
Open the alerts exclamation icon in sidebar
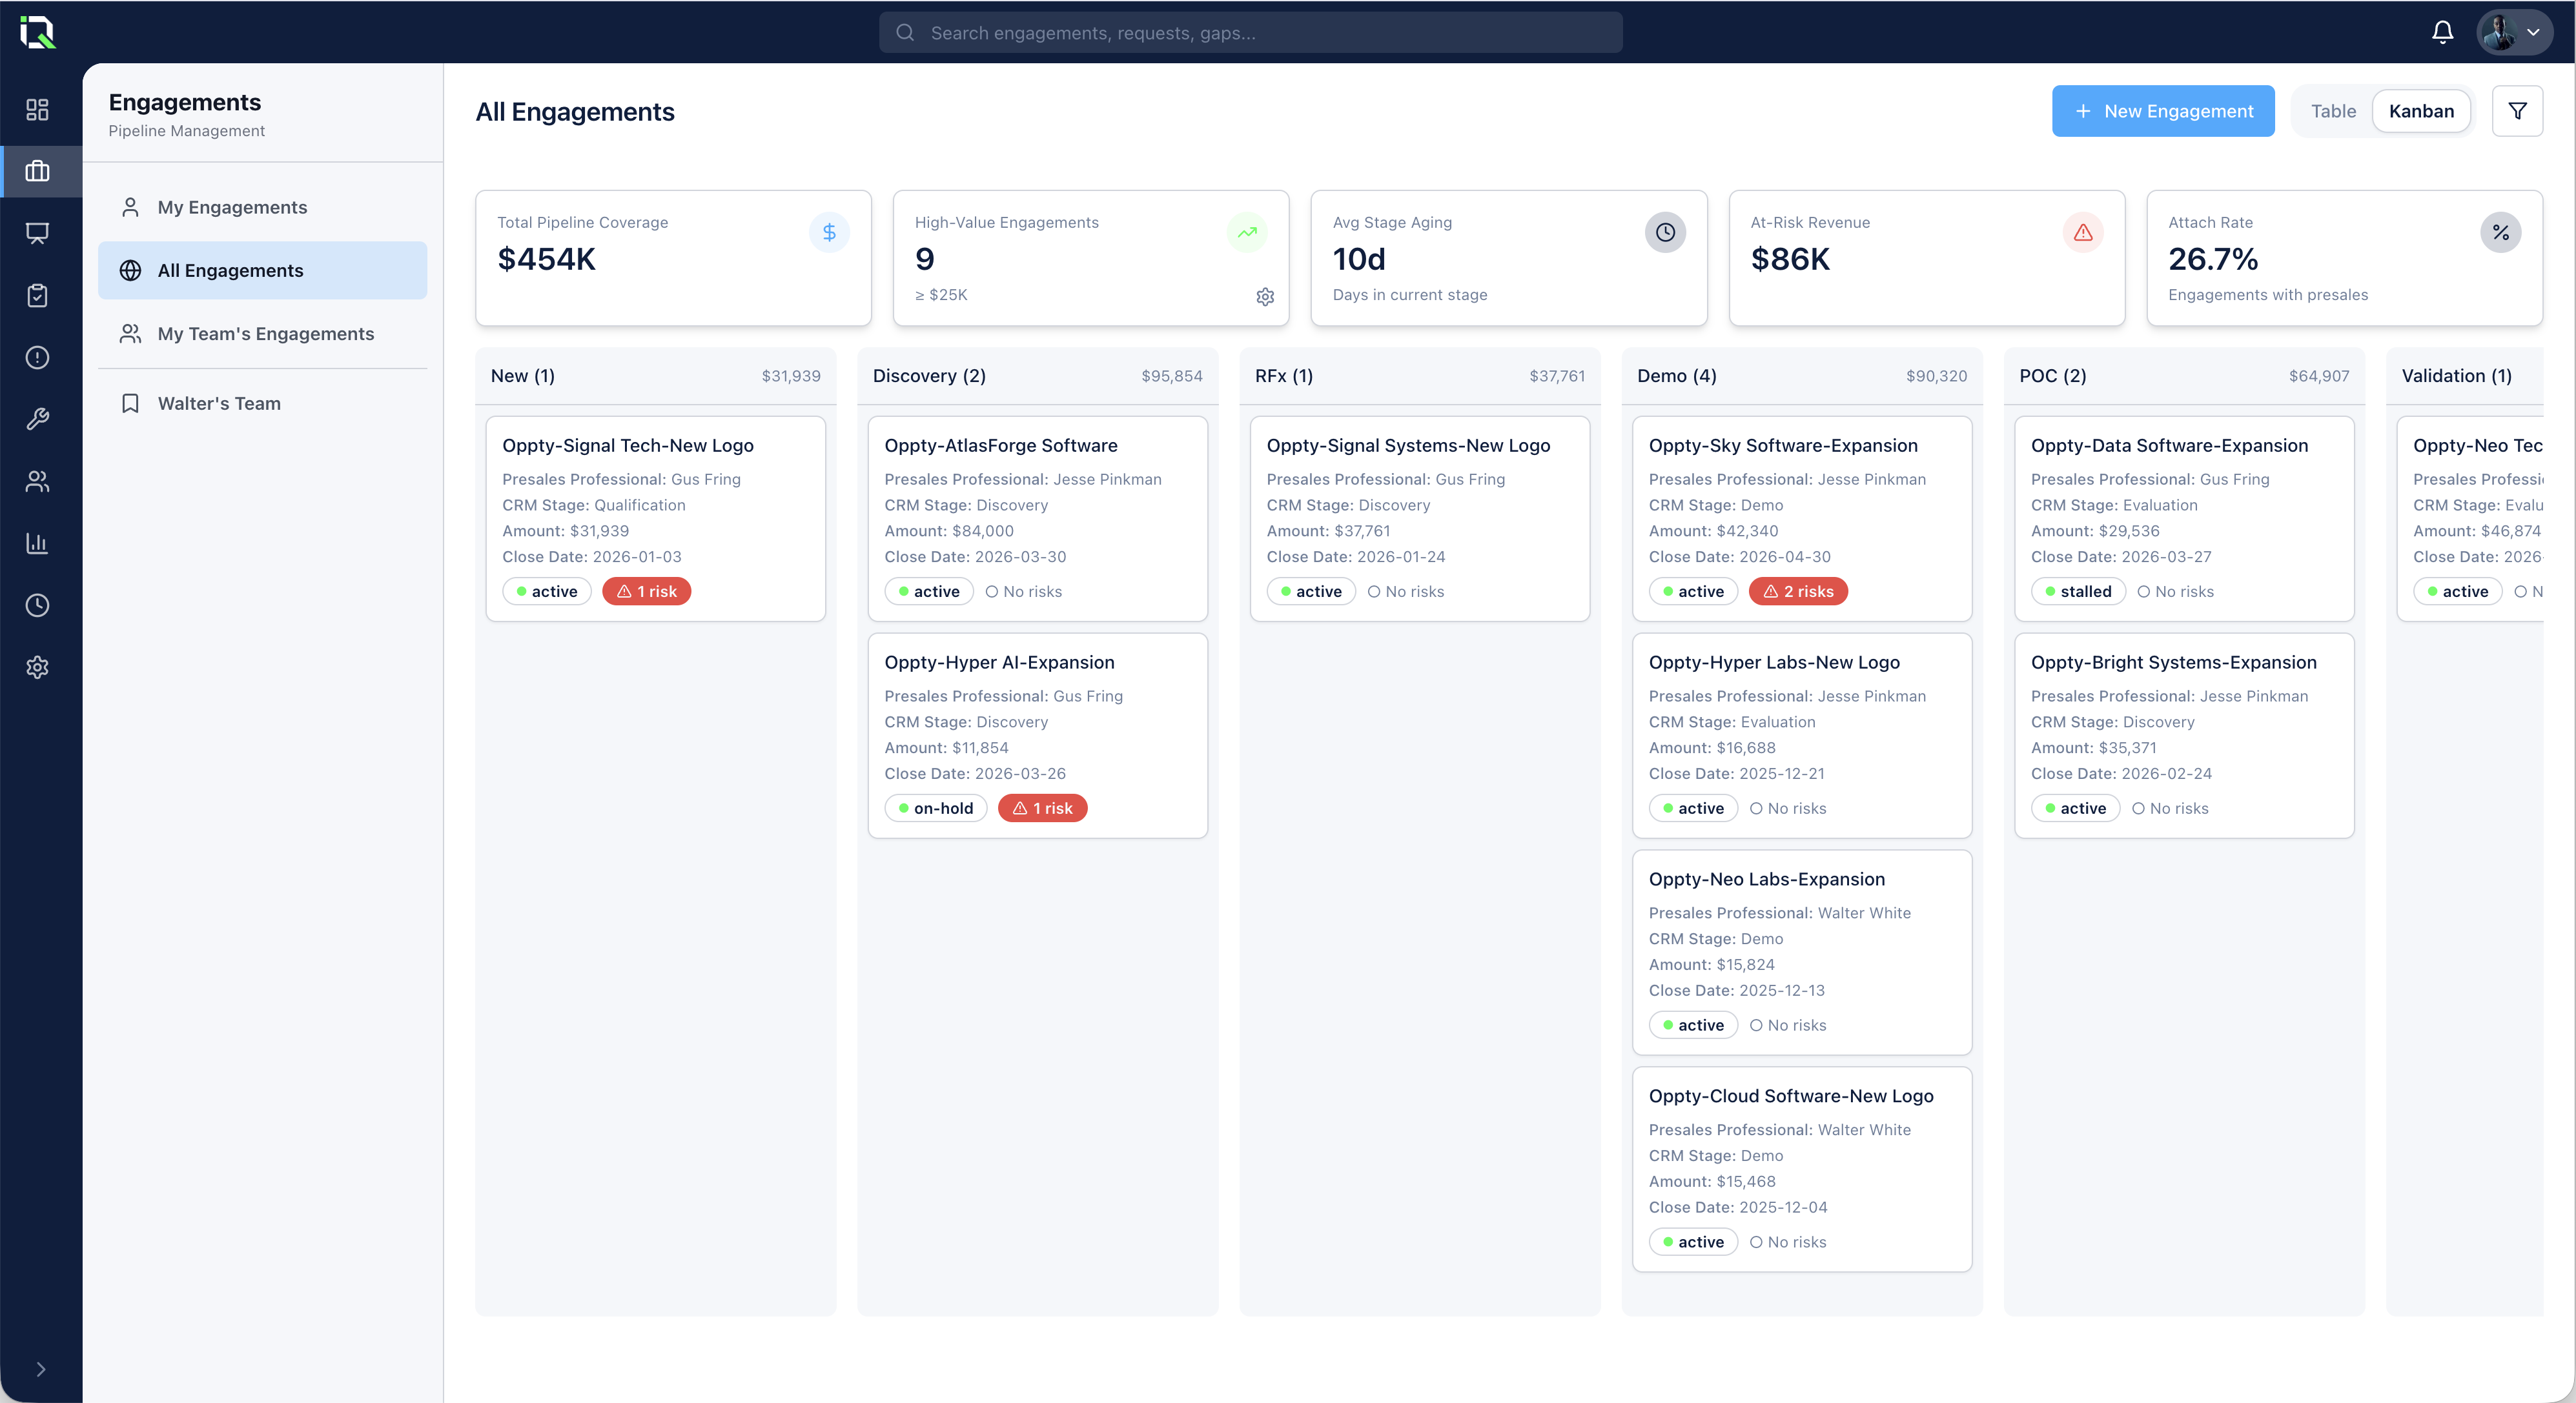pos(38,357)
